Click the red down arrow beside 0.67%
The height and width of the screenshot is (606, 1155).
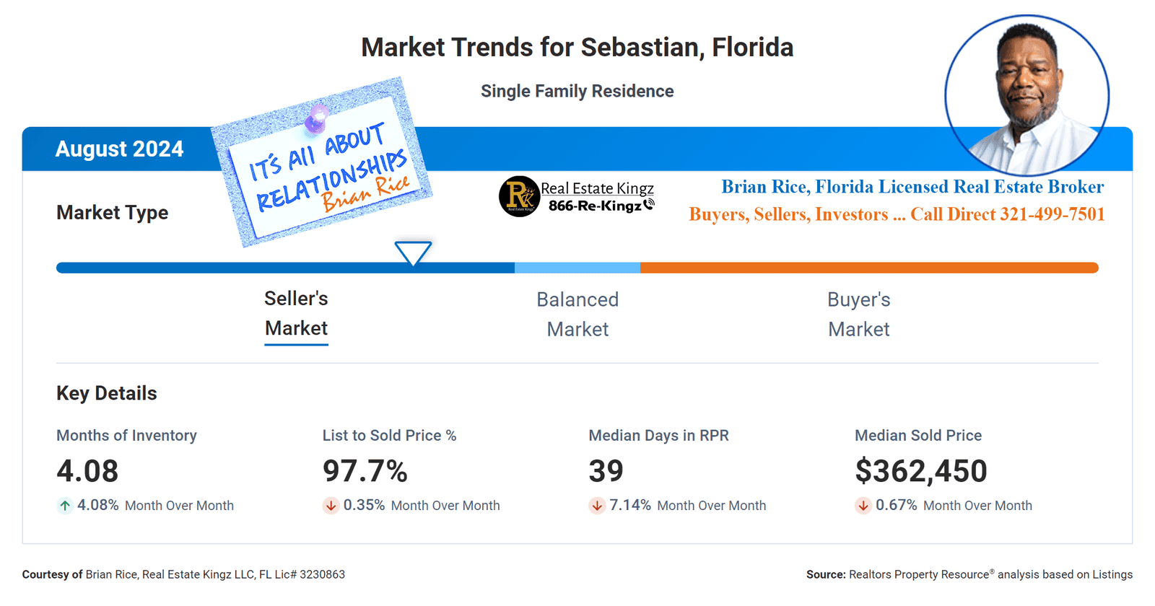(863, 506)
